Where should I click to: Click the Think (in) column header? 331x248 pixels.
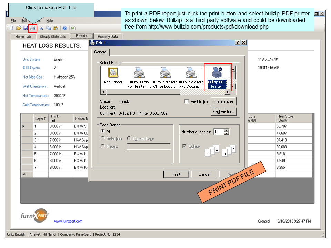pos(61,118)
